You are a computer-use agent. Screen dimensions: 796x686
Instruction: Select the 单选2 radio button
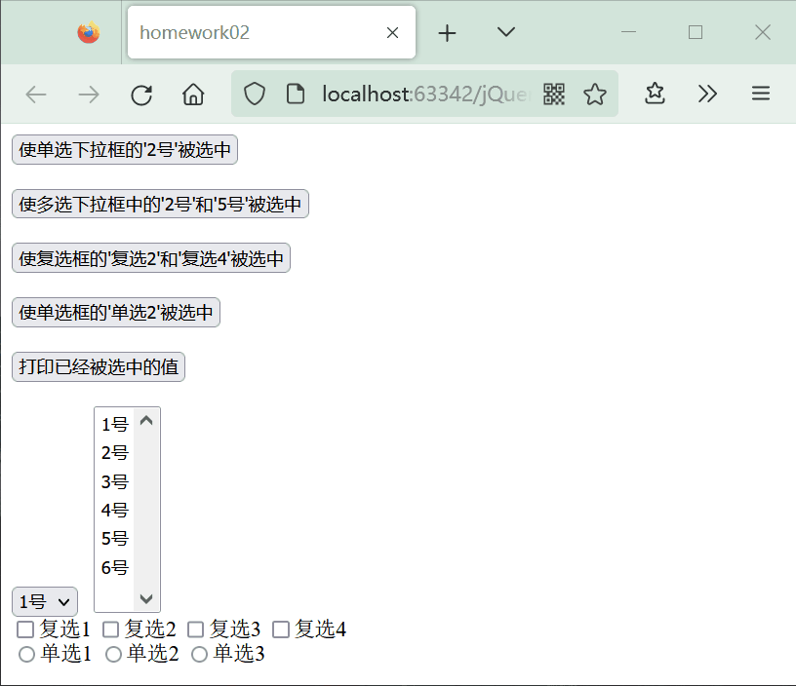click(113, 654)
